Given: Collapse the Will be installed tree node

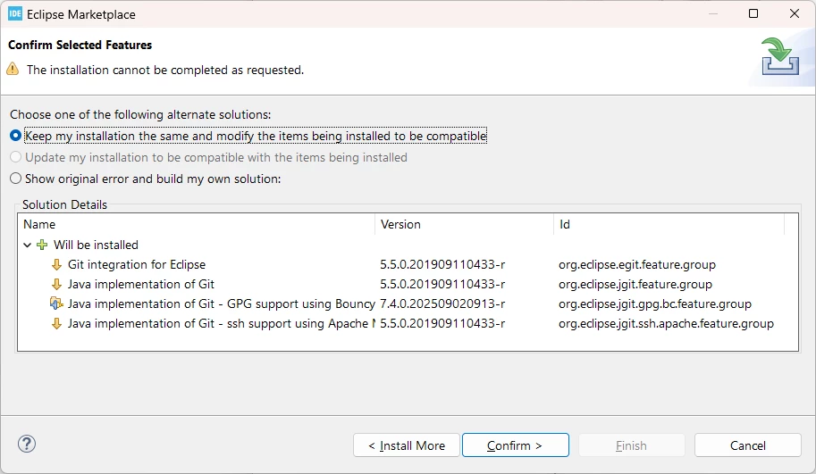Looking at the screenshot, I should point(28,245).
